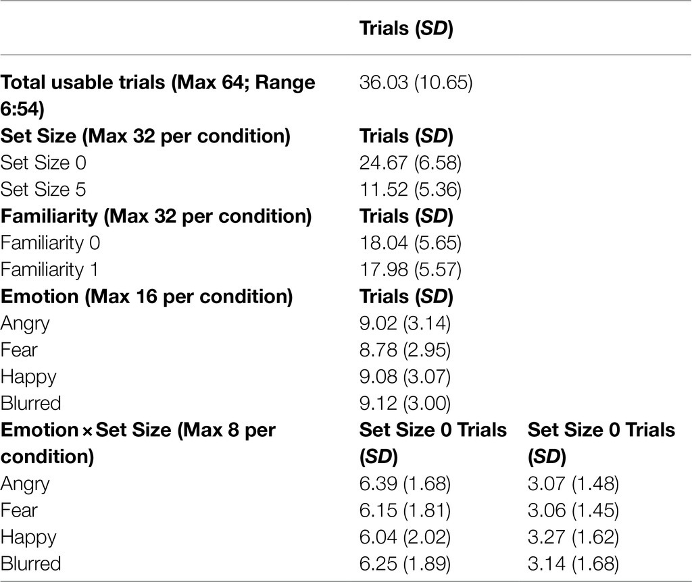Click the top 'Trials (SD)' column header
This screenshot has height=582, width=692.
406,28
